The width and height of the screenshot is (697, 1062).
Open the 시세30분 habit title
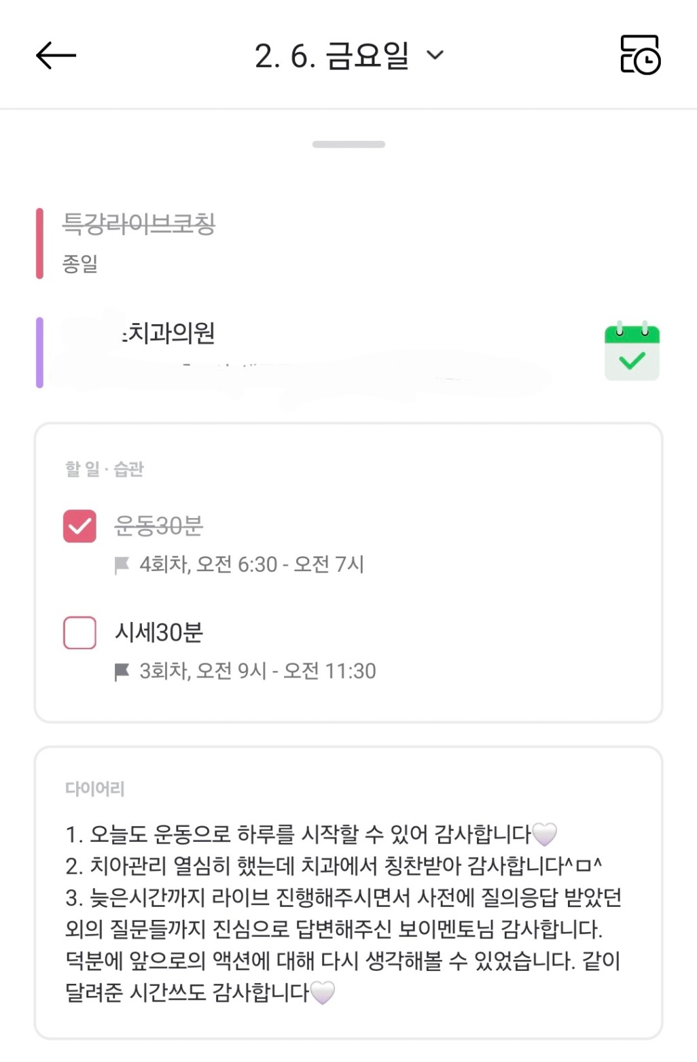click(x=159, y=633)
